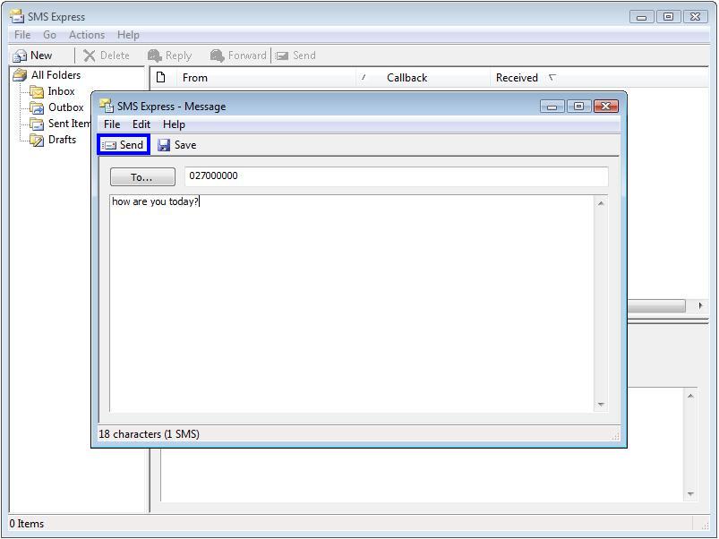This screenshot has width=719, height=539.
Task: Click the Reply icon in main toolbar
Action: [155, 56]
